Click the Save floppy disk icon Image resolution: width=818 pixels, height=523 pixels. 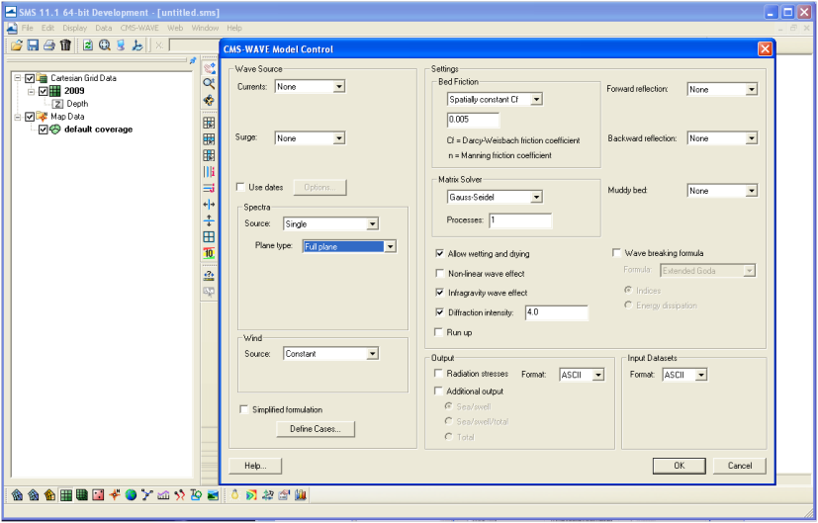(x=33, y=45)
